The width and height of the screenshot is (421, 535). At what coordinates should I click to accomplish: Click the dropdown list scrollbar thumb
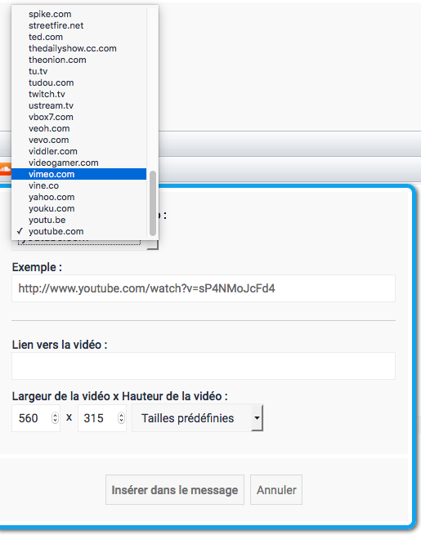(153, 203)
